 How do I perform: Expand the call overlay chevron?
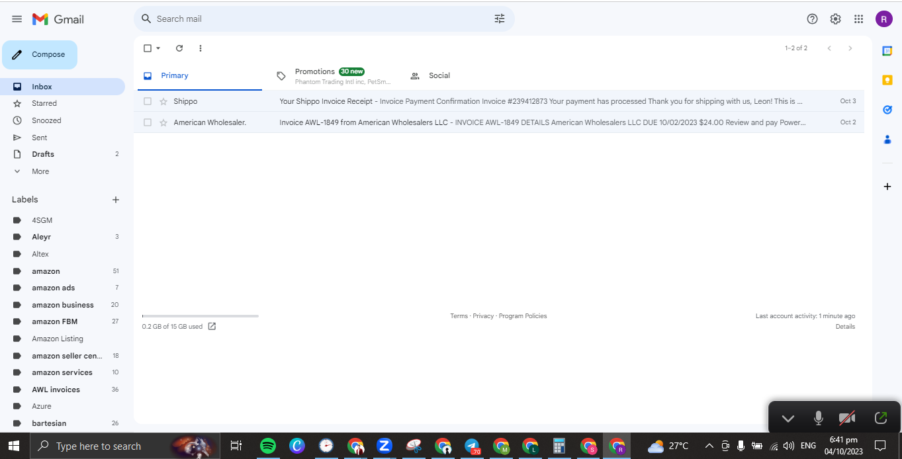tap(788, 418)
